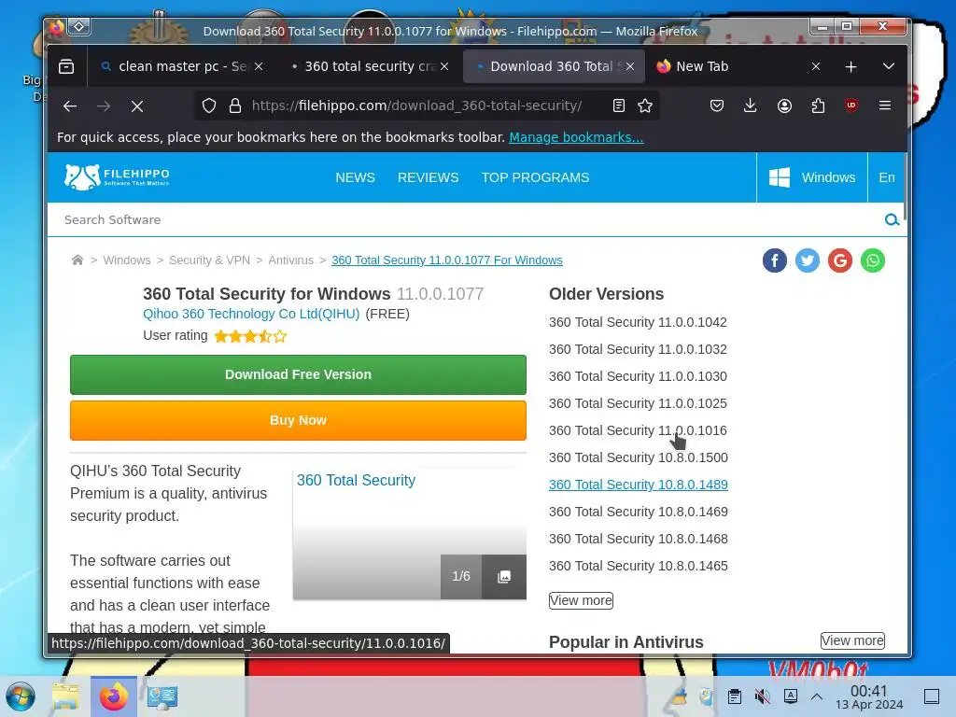Click the URL address bar
Image resolution: width=956 pixels, height=717 pixels.
pos(416,105)
